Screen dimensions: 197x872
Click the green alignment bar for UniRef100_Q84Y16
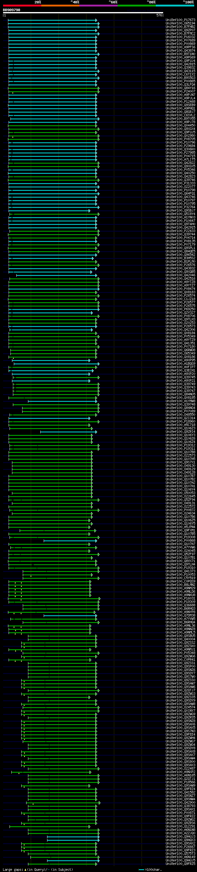click(x=54, y=88)
